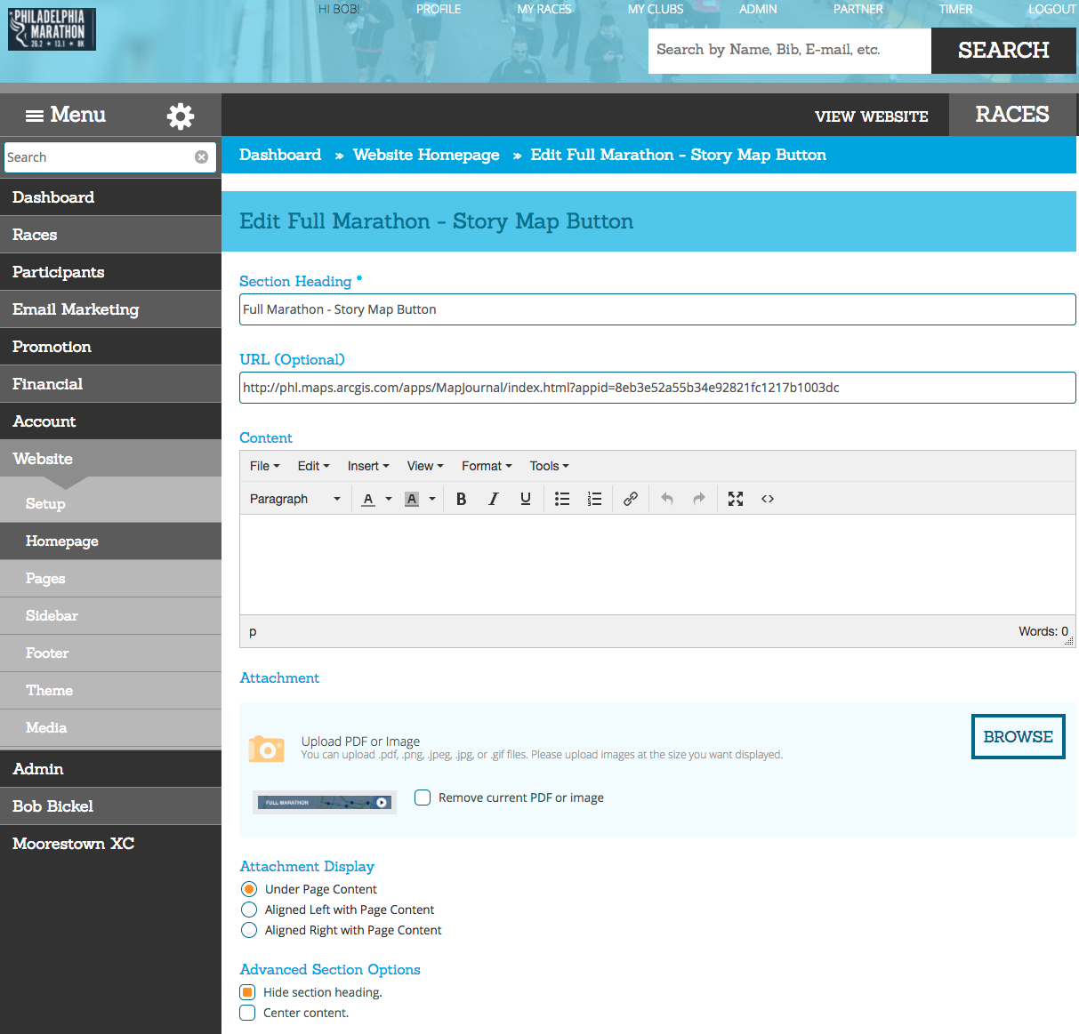Click the BROWSE button to upload
This screenshot has width=1079, height=1034.
1018,736
